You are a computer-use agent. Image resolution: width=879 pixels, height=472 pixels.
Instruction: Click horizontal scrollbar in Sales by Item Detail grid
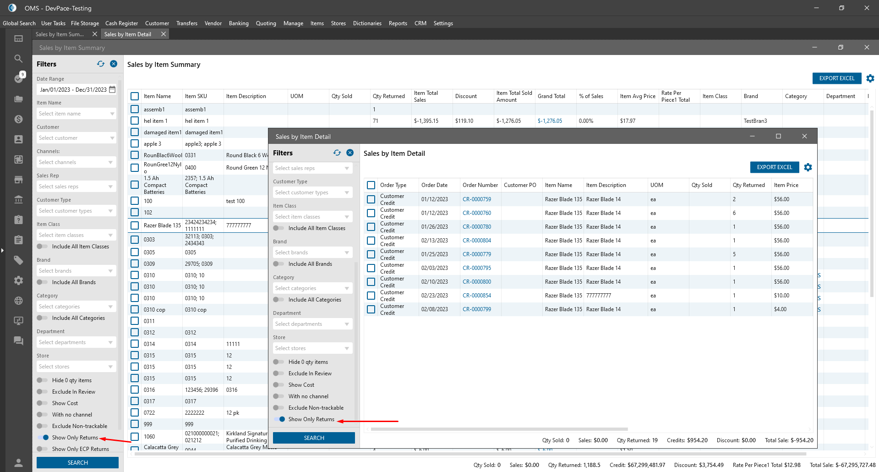point(499,429)
